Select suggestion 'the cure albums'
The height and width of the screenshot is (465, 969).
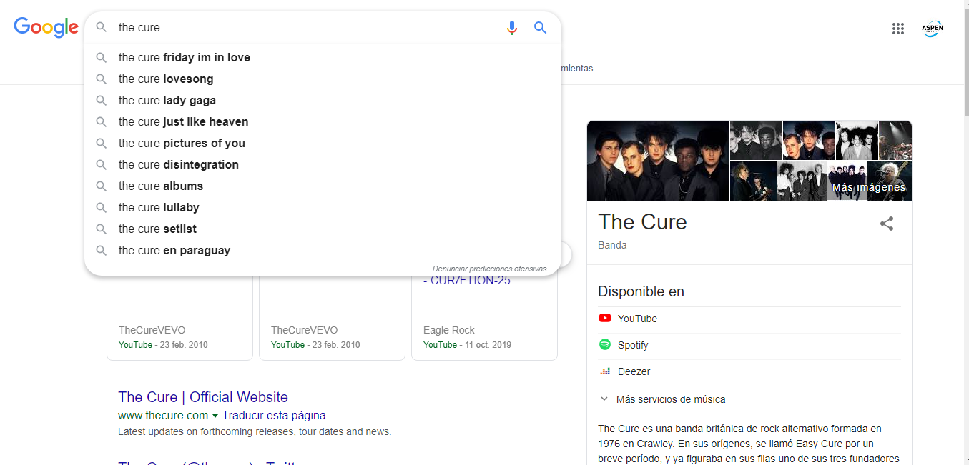pos(323,186)
